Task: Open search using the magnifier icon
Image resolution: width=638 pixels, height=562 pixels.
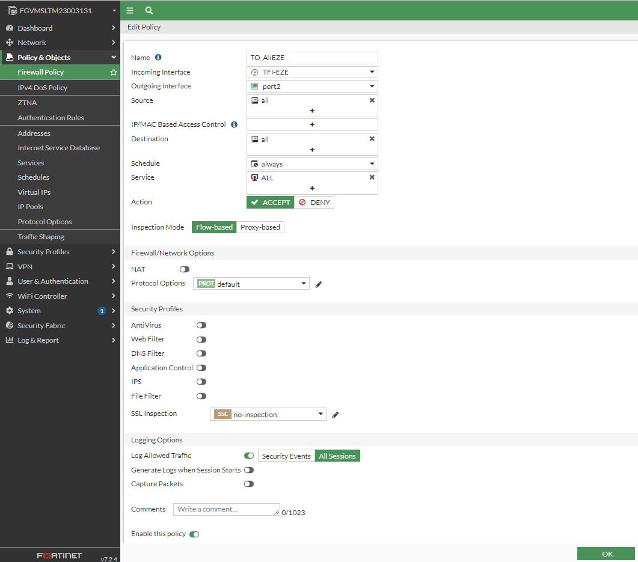Action: pyautogui.click(x=149, y=10)
